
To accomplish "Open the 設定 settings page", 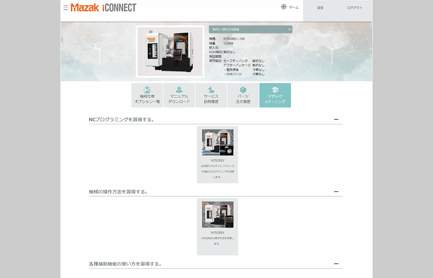I will pyautogui.click(x=320, y=8).
